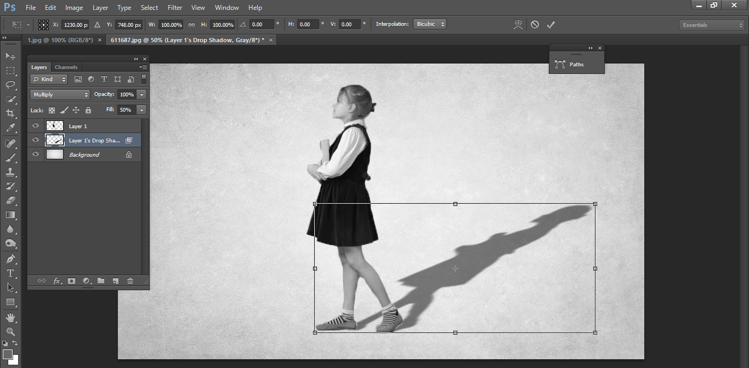Enable Lock transparent pixels for the layer
Viewport: 749px width, 368px height.
coord(51,110)
